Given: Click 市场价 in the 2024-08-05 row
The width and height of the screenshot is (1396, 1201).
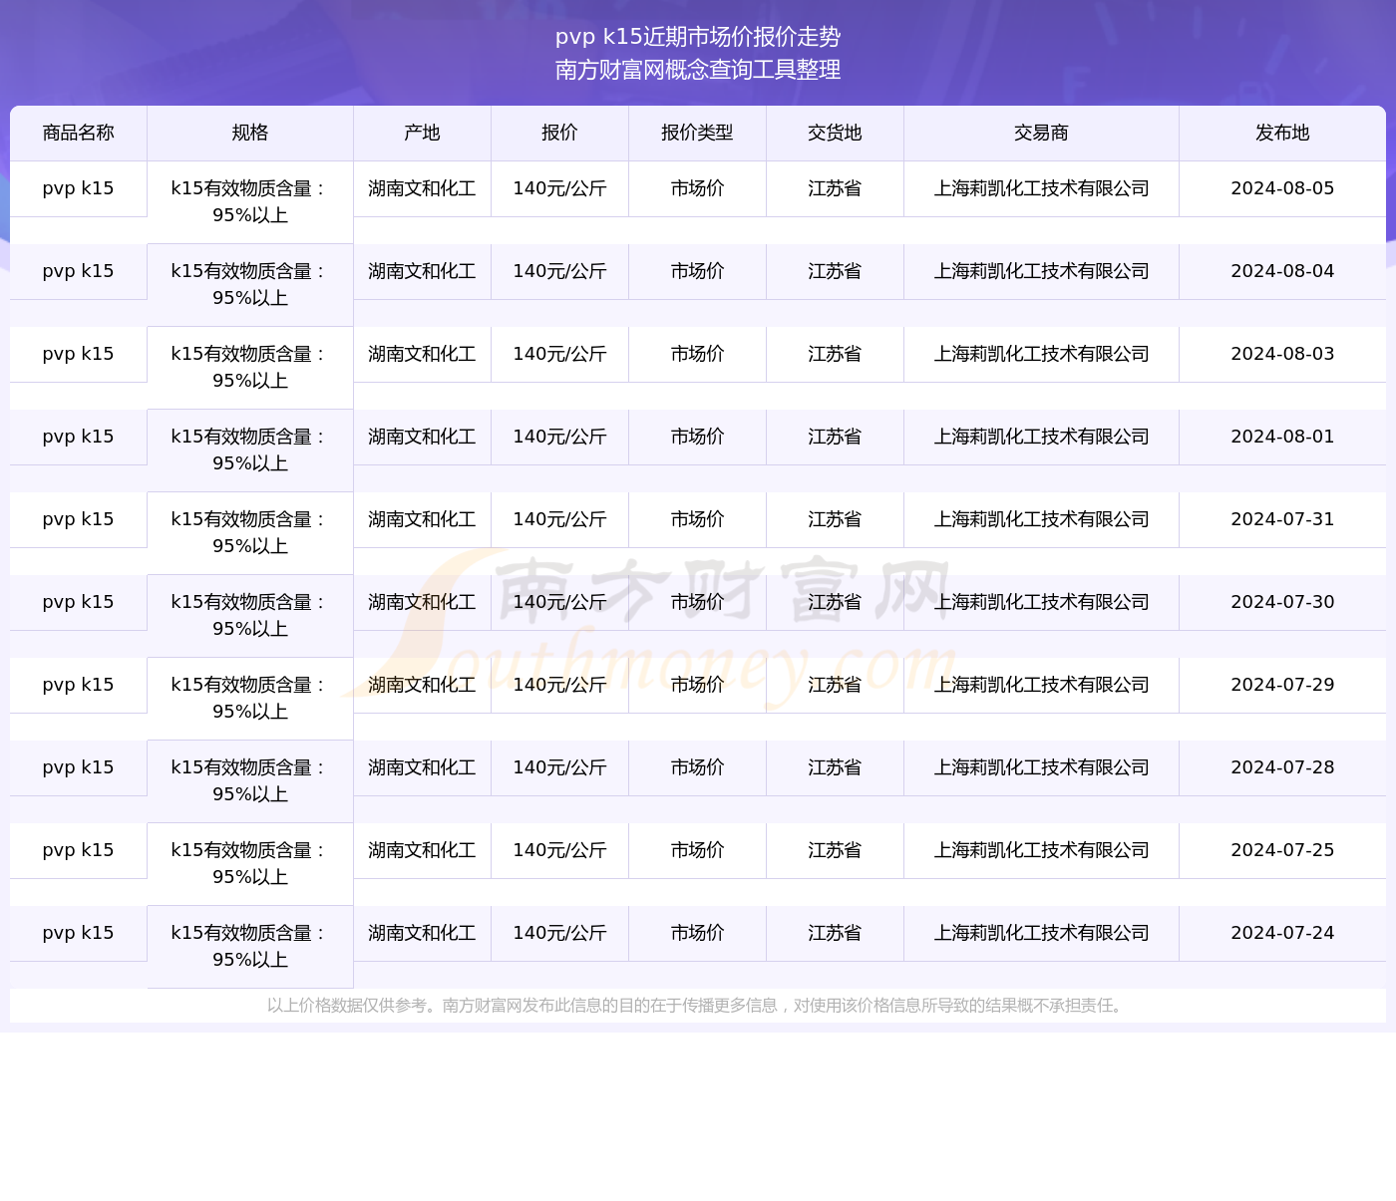Looking at the screenshot, I should tap(697, 188).
